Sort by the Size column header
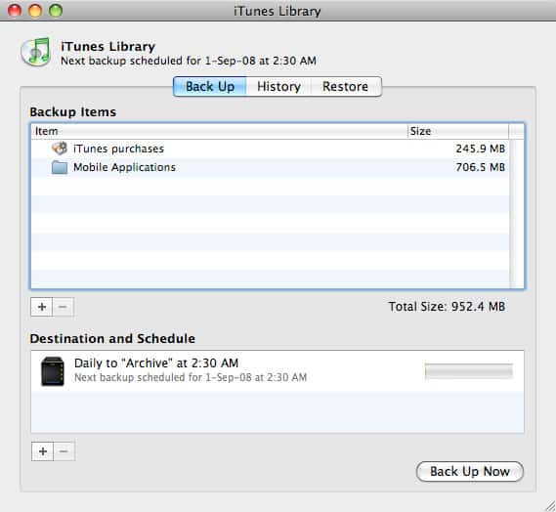Screen dimensions: 556x512 458,131
